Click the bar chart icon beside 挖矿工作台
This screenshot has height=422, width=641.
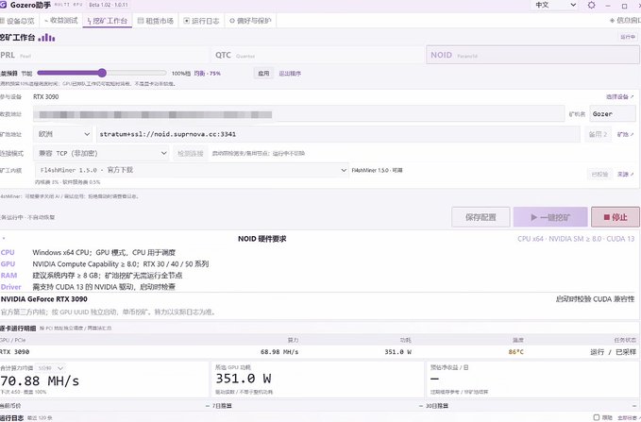pos(46,38)
